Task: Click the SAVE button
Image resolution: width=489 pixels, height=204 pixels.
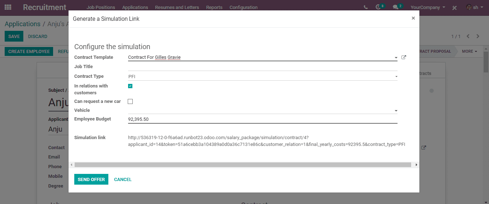Action: tap(14, 36)
